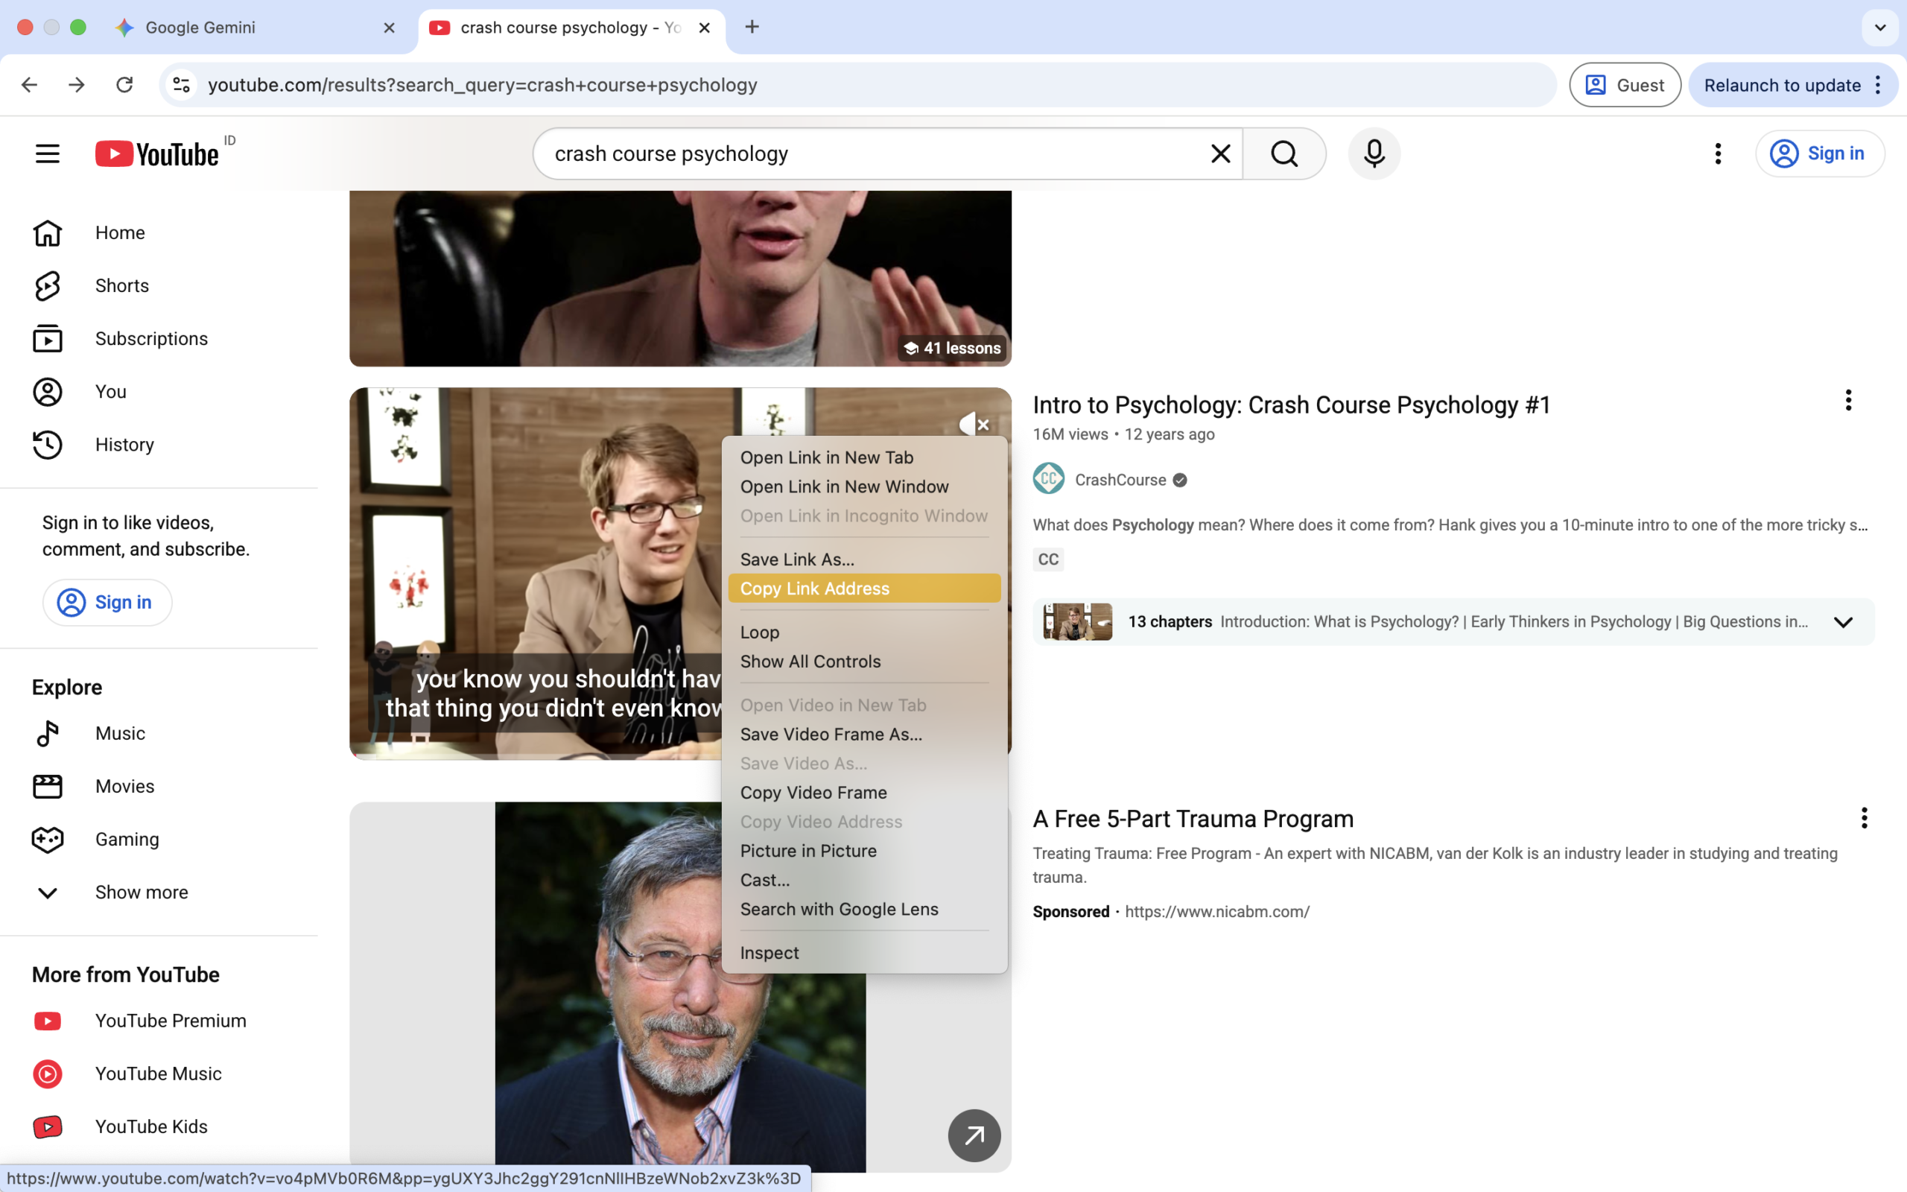Viewport: 1907px width, 1192px height.
Task: Select Copy Link Address from context menu
Action: click(814, 588)
